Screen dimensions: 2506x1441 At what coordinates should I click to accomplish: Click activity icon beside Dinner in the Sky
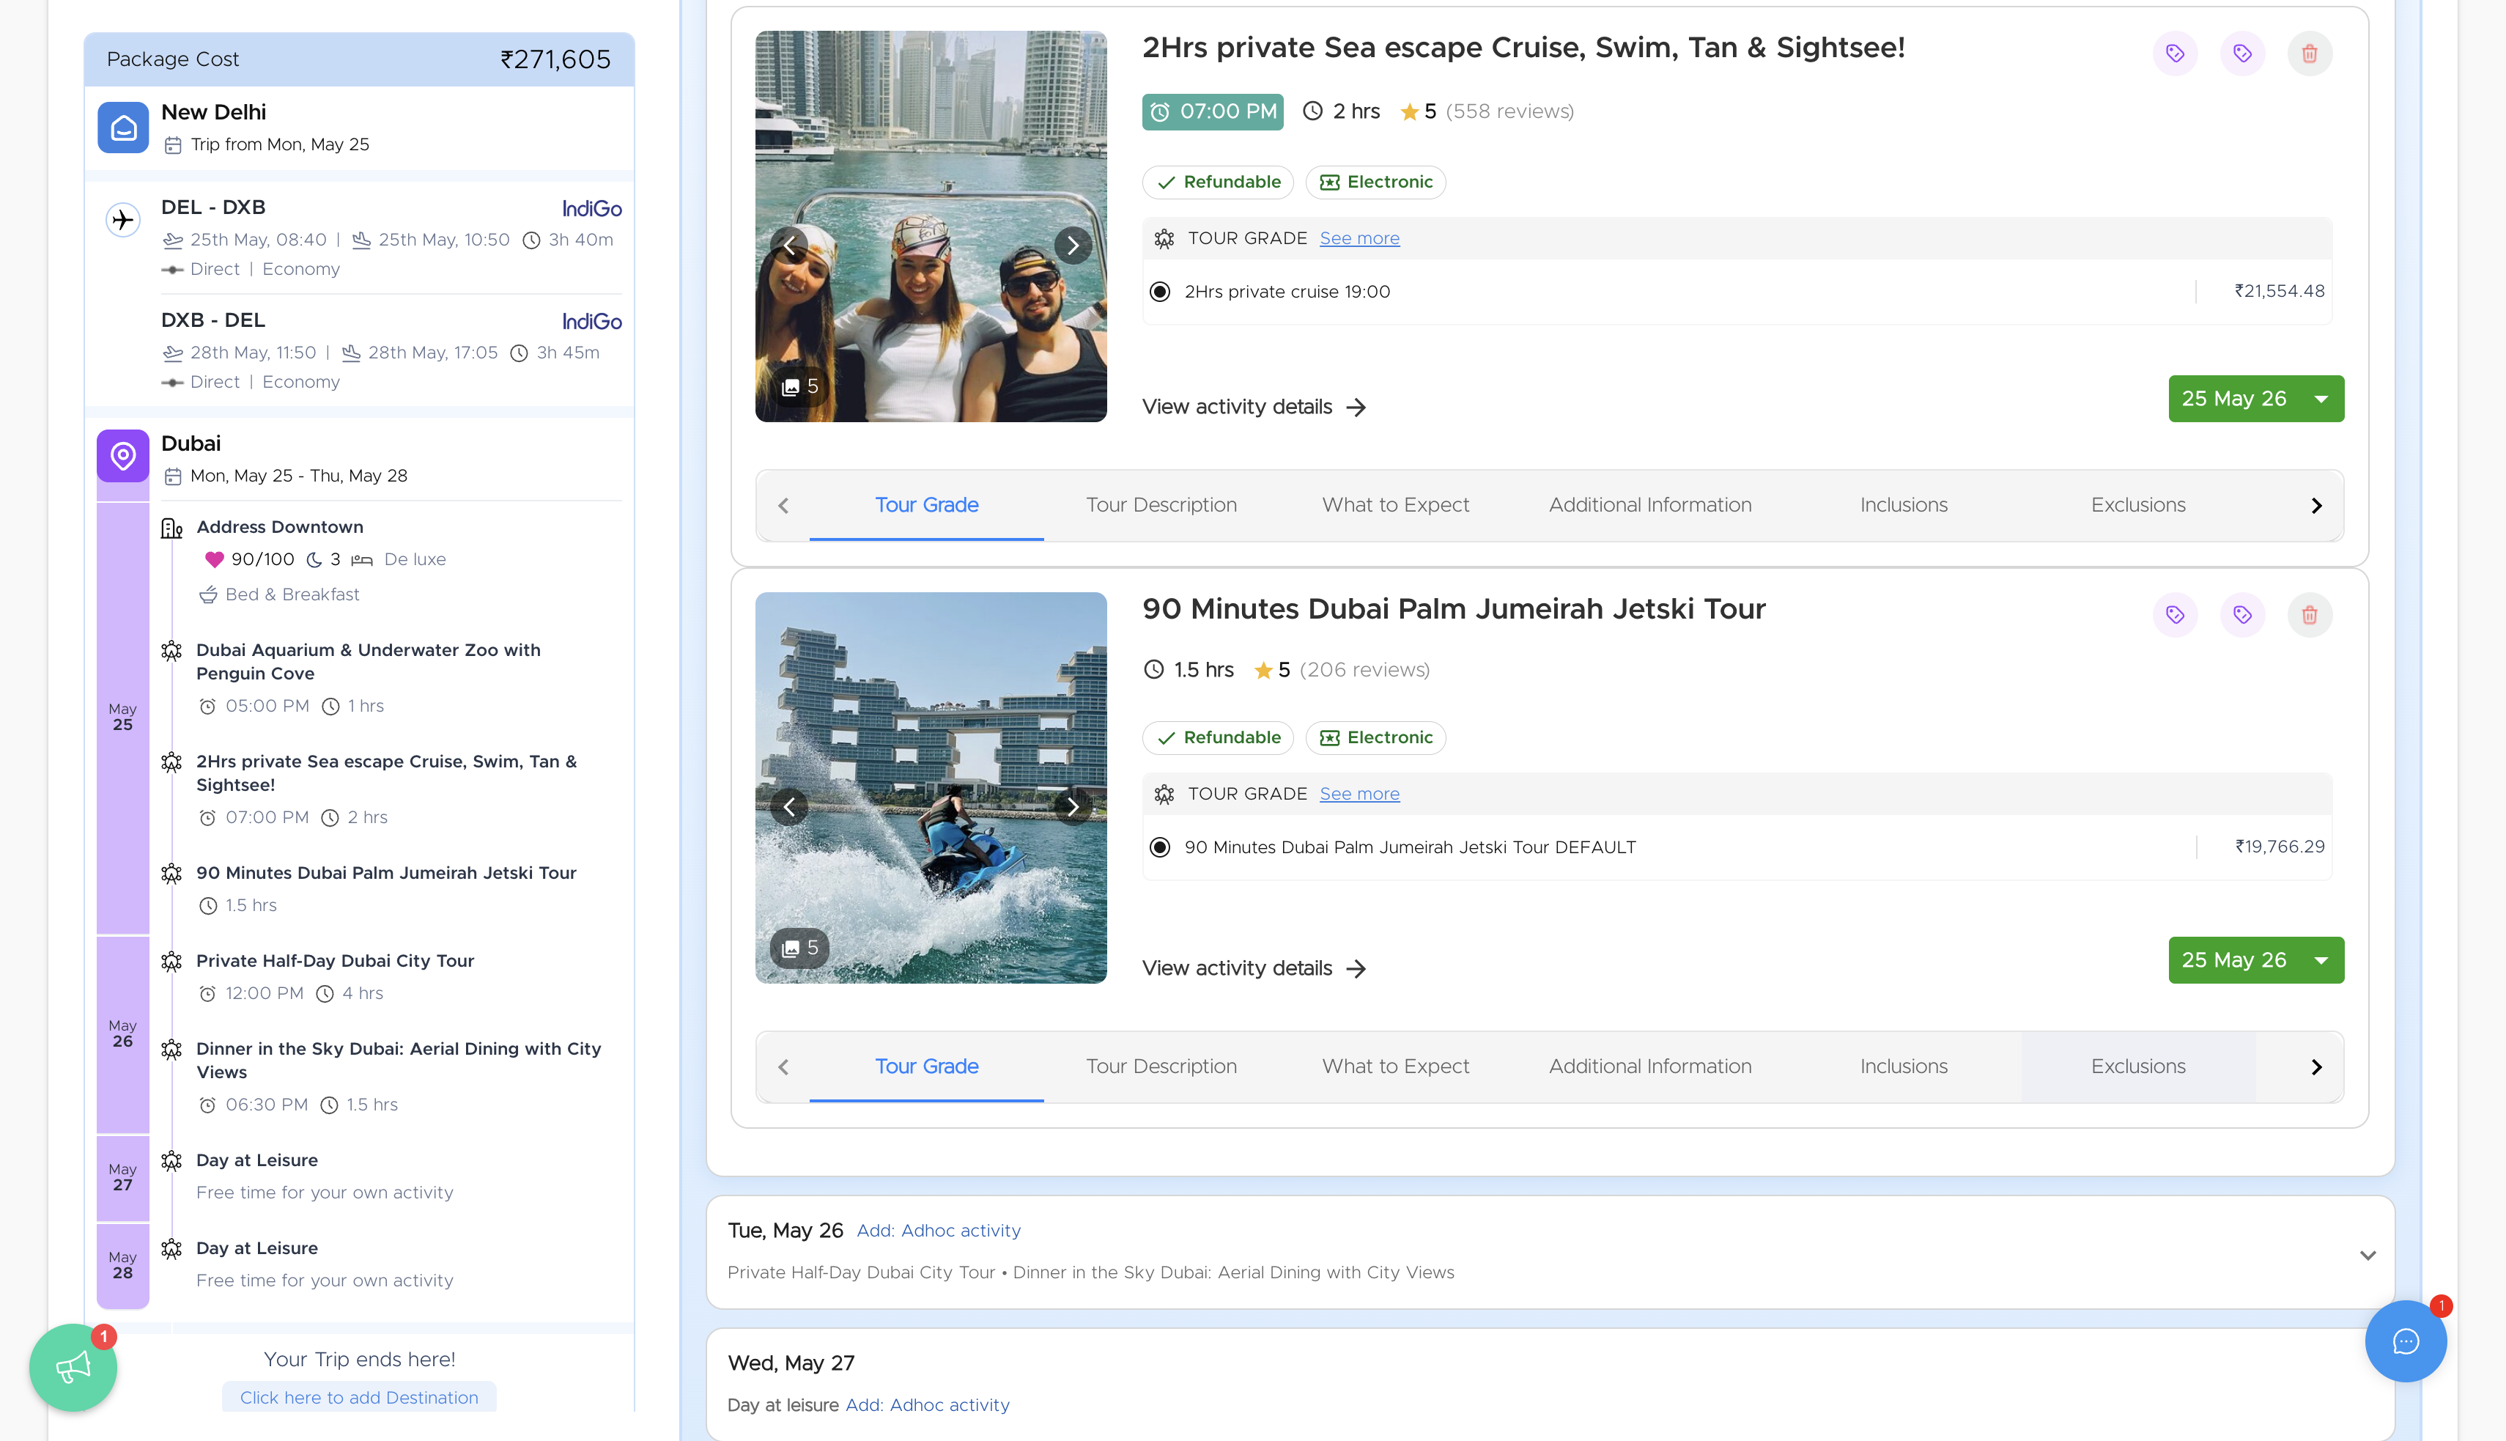pos(171,1049)
